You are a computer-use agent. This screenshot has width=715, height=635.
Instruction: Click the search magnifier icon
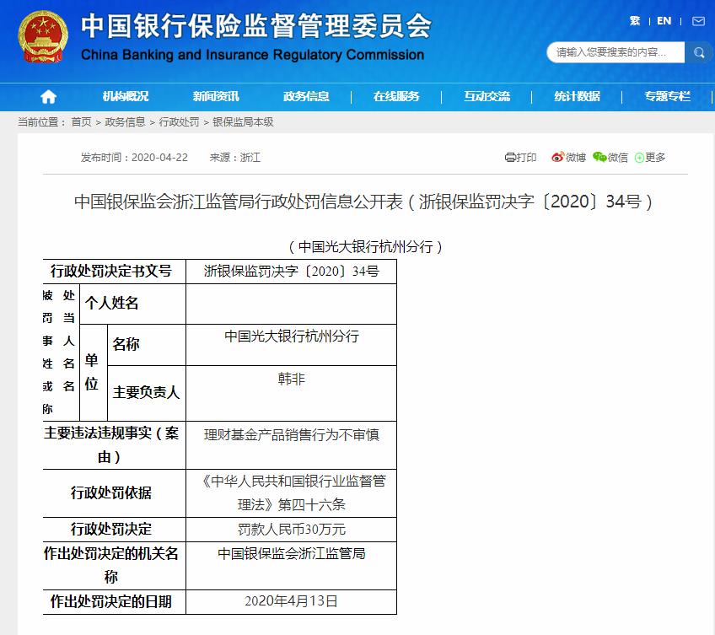point(699,52)
